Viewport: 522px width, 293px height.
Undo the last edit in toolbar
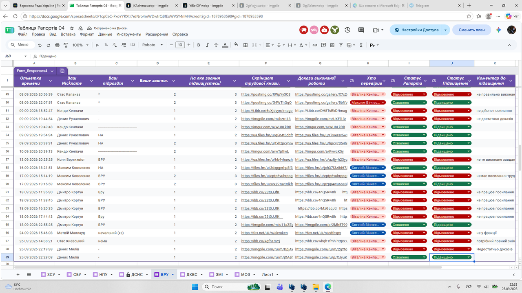coord(40,45)
